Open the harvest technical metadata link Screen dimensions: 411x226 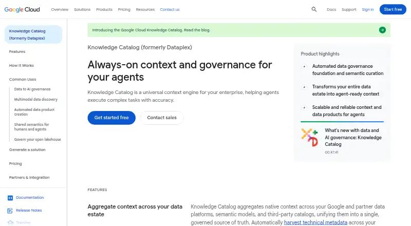point(315,222)
